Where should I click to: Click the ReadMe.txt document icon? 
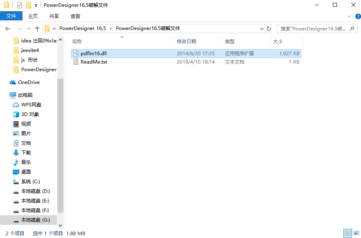[x=76, y=62]
